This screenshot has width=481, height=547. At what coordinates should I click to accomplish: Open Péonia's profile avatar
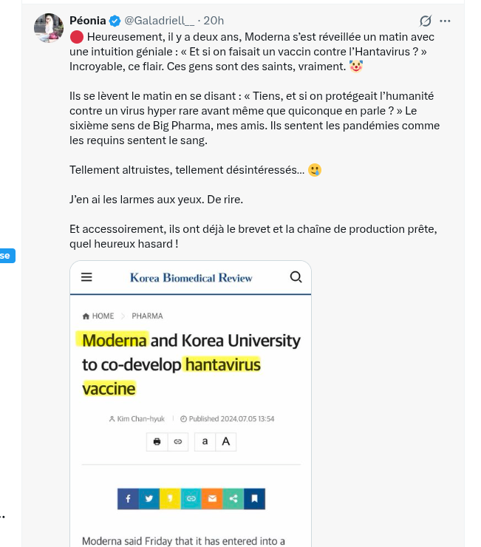(49, 28)
